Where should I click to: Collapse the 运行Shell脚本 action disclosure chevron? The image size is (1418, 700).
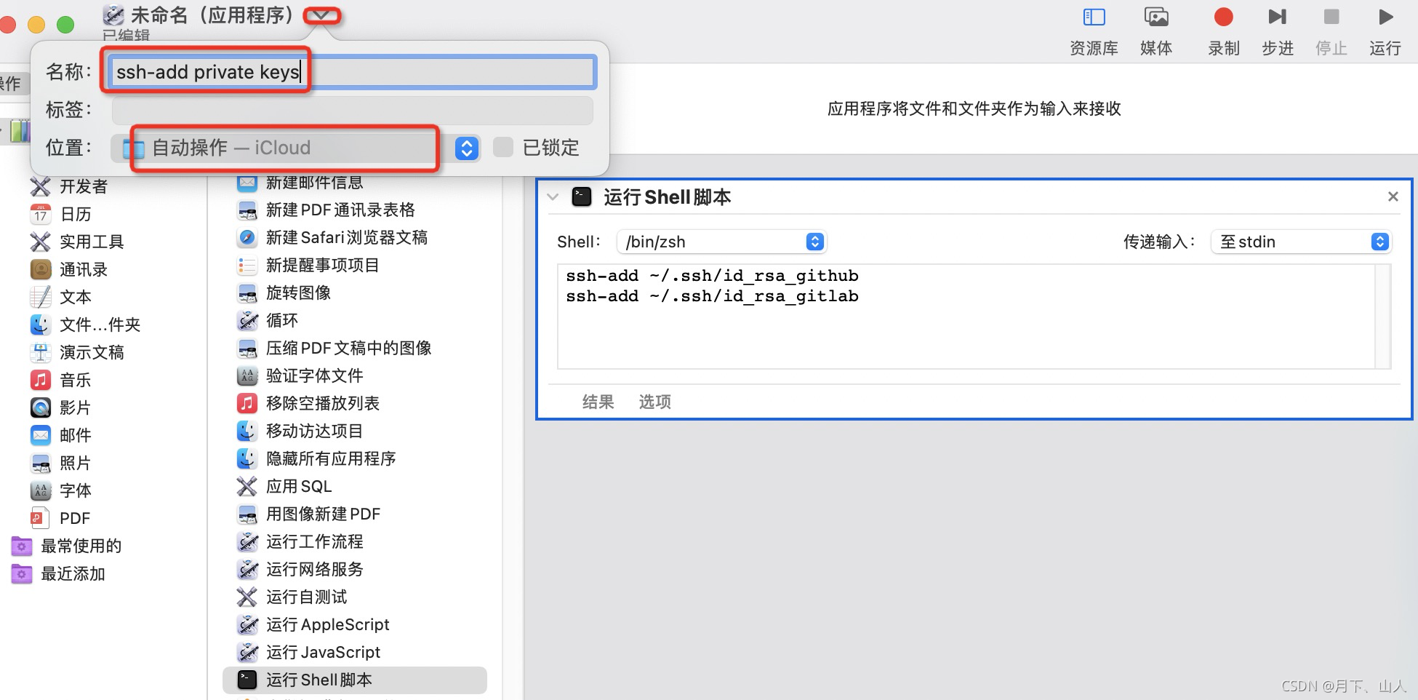pos(553,197)
